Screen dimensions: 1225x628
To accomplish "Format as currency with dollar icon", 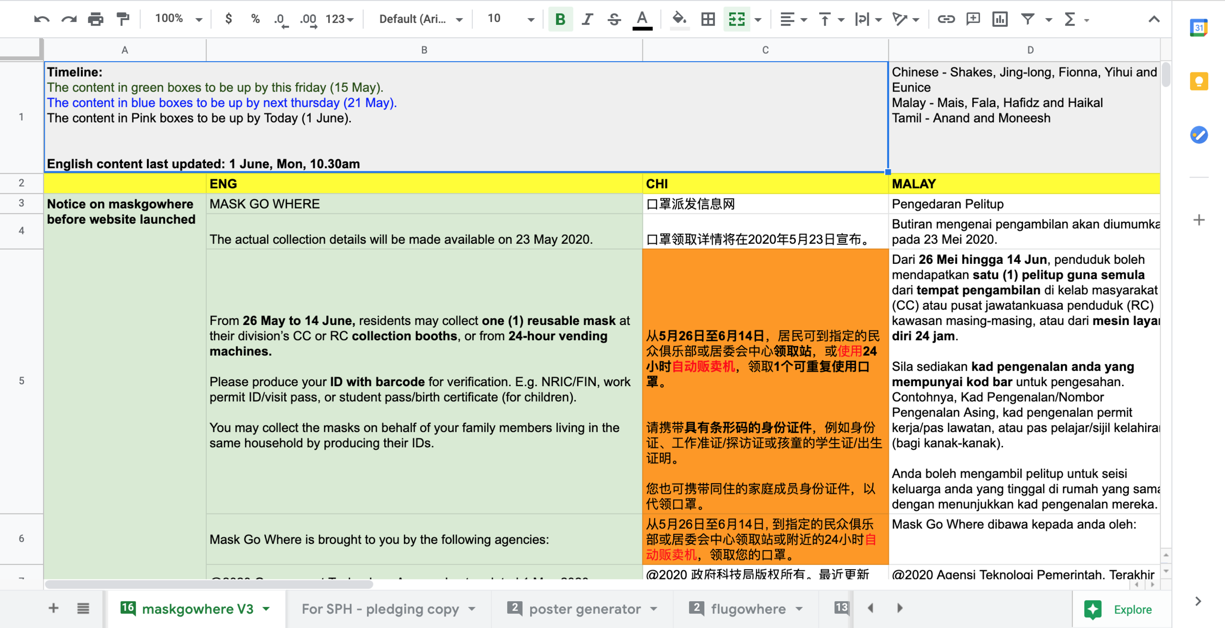I will pos(228,19).
